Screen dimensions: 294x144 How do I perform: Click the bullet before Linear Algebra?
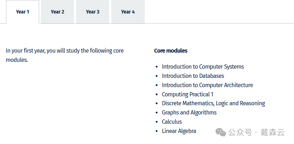[157, 131]
